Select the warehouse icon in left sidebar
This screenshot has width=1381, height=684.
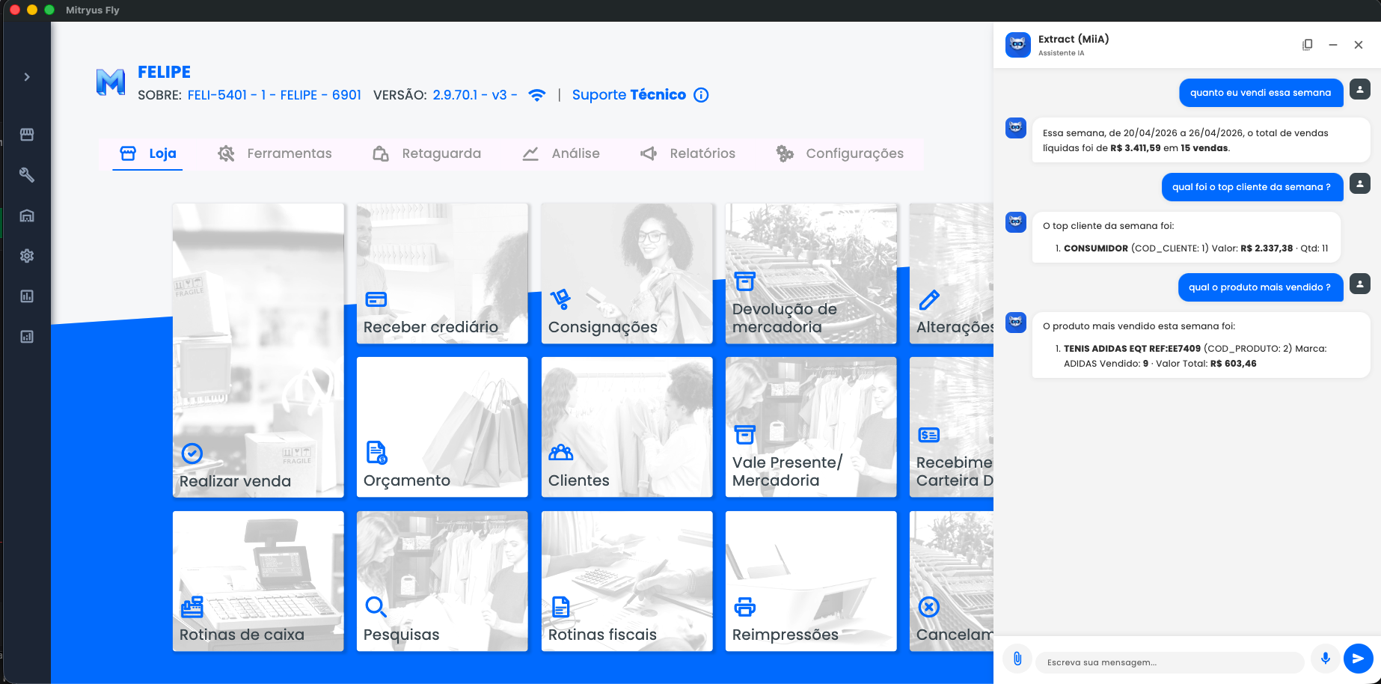tap(27, 216)
